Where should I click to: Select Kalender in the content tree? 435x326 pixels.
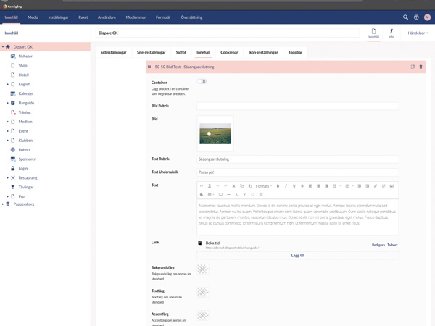click(x=26, y=93)
